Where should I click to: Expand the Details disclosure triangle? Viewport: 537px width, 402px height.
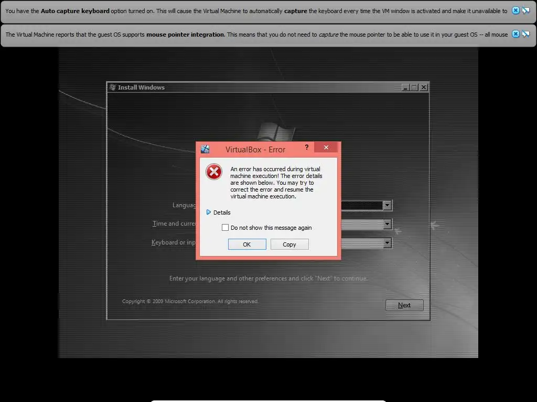click(x=208, y=213)
